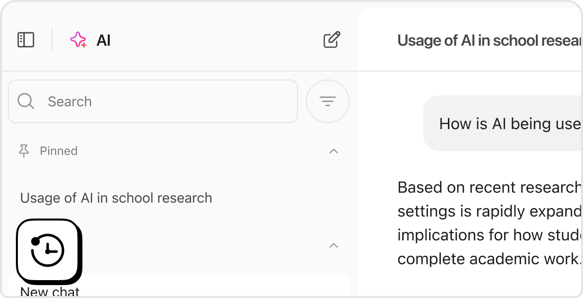Screen dimensions: 583x298
Task: Open the chat history clock icon
Action: 48,250
